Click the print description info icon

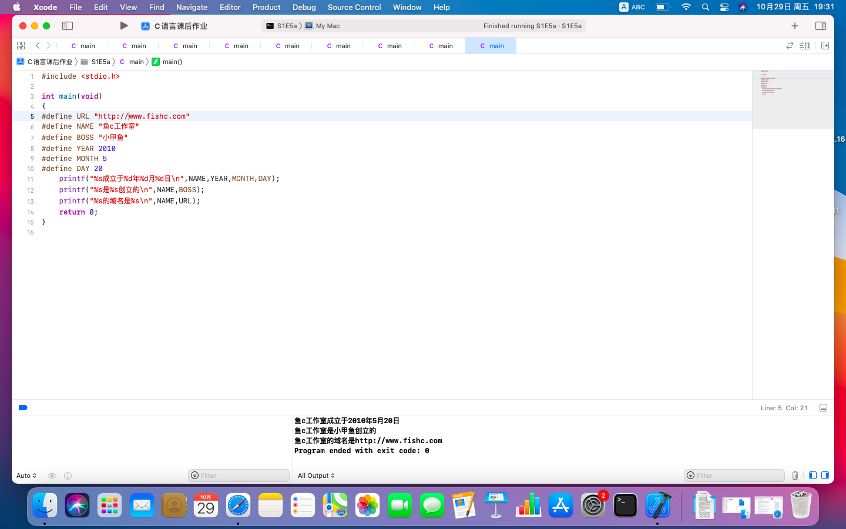(68, 476)
